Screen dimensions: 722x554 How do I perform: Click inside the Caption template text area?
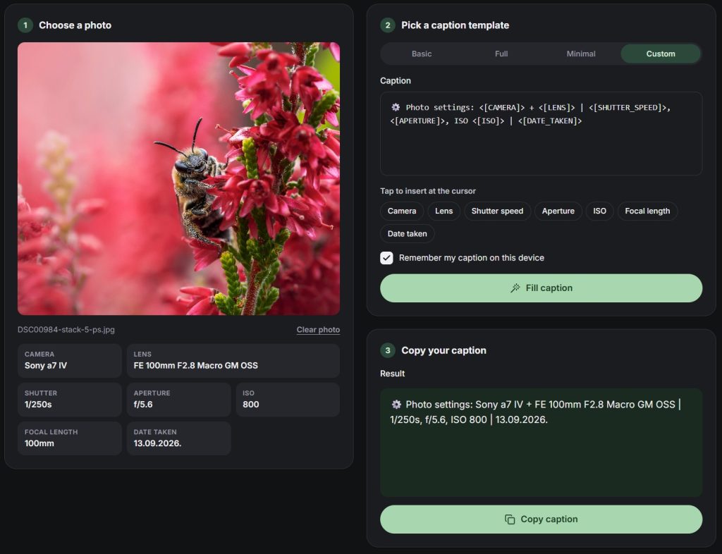pos(541,133)
